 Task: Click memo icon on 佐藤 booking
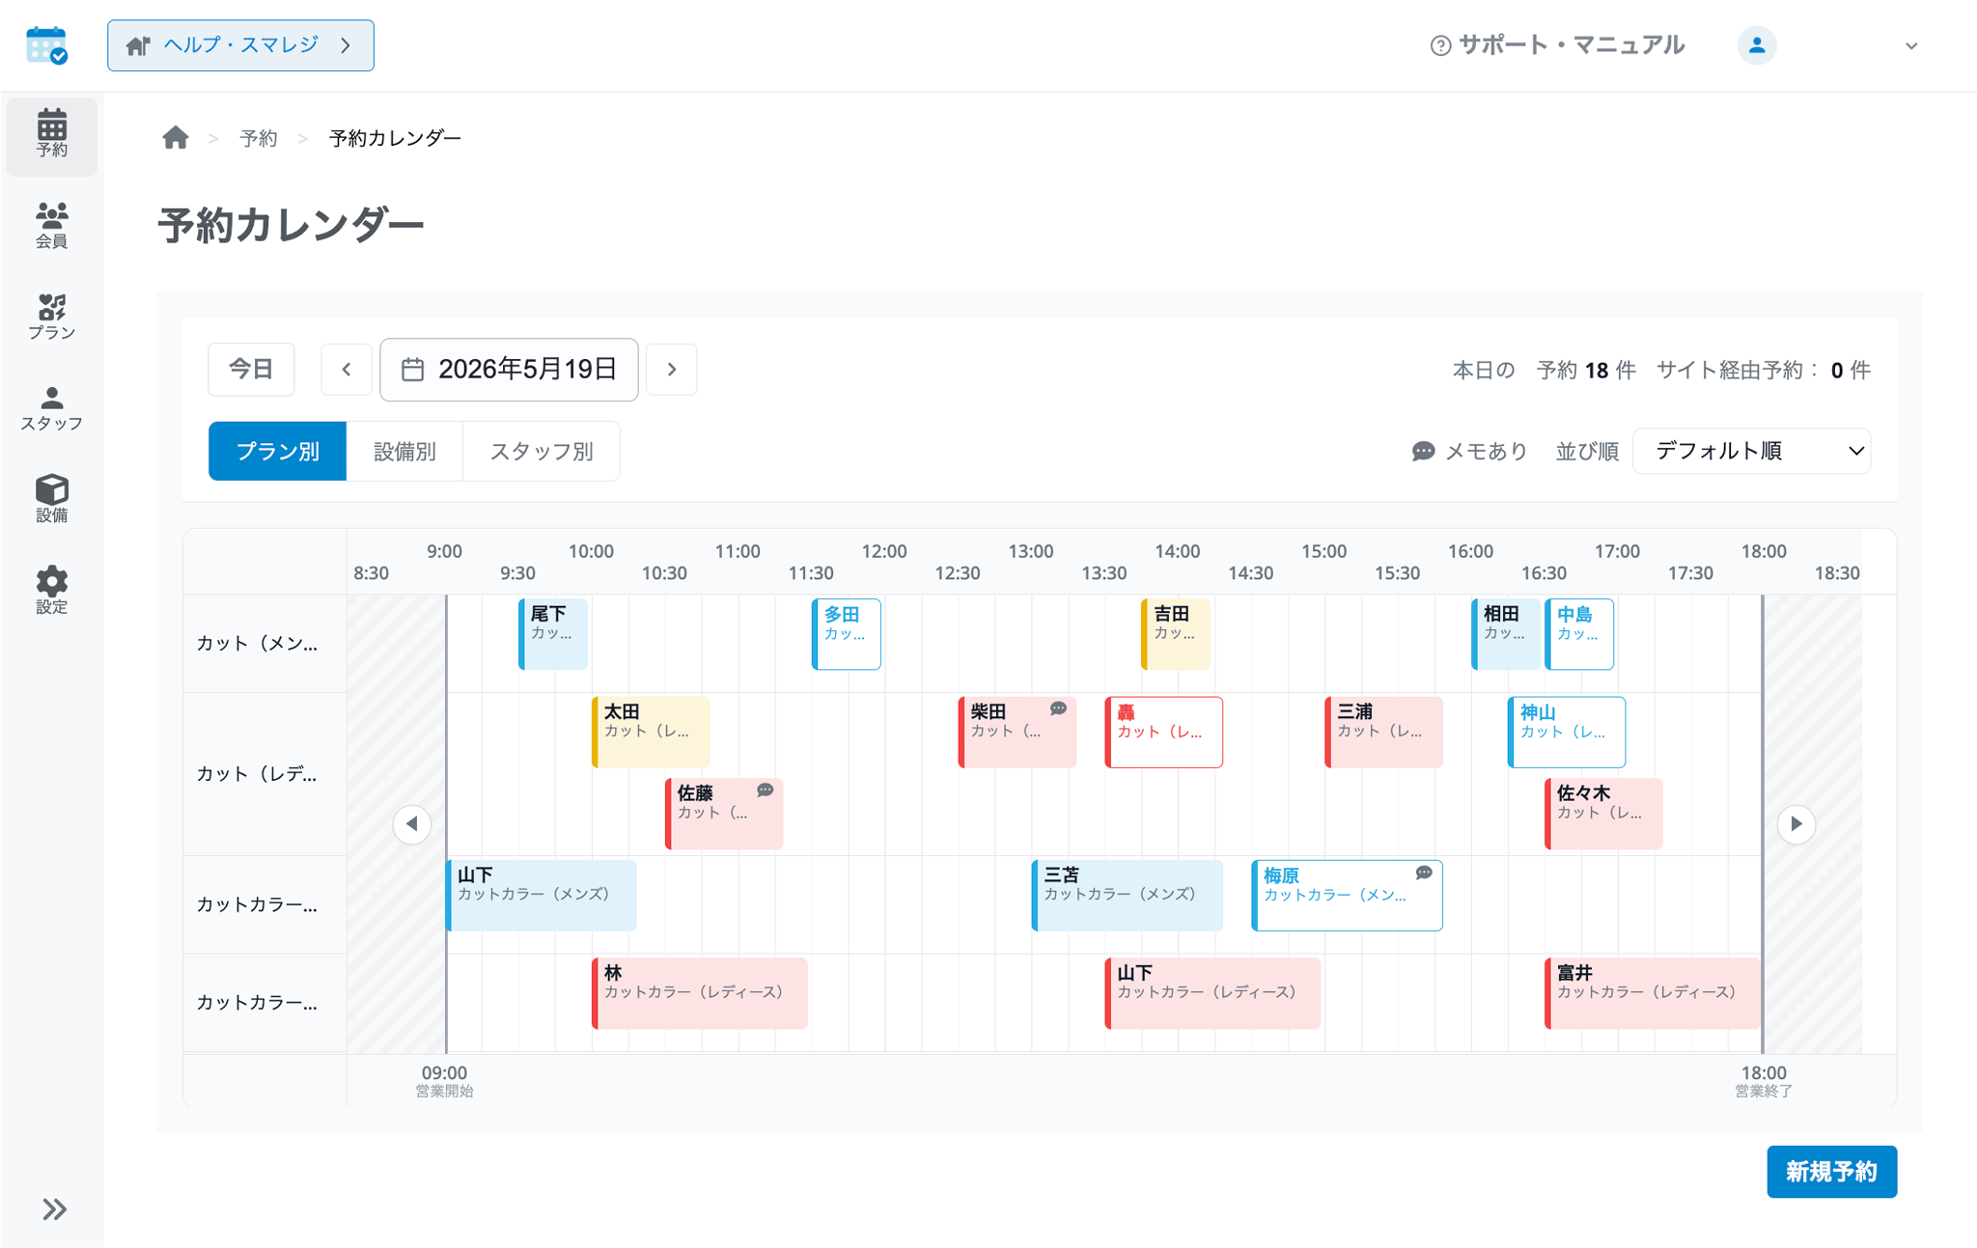[x=766, y=790]
